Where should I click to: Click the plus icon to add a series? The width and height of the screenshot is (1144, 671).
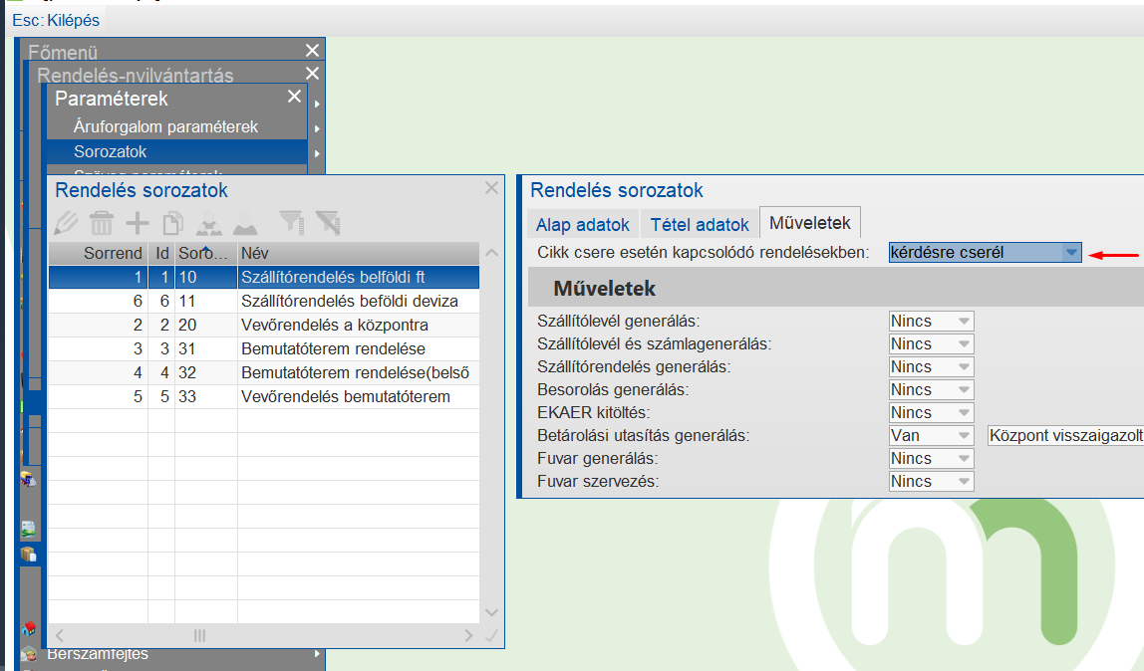tap(137, 222)
